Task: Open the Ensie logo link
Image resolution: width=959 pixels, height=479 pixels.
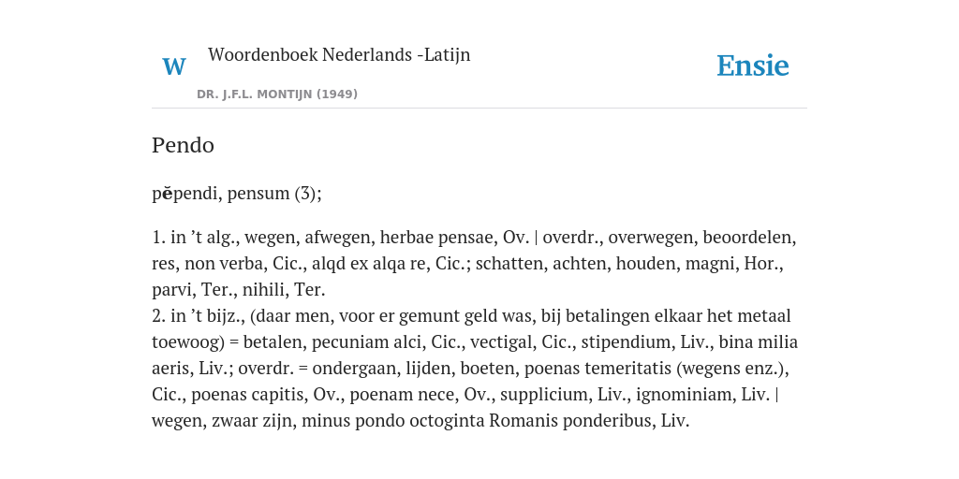Action: (x=753, y=66)
